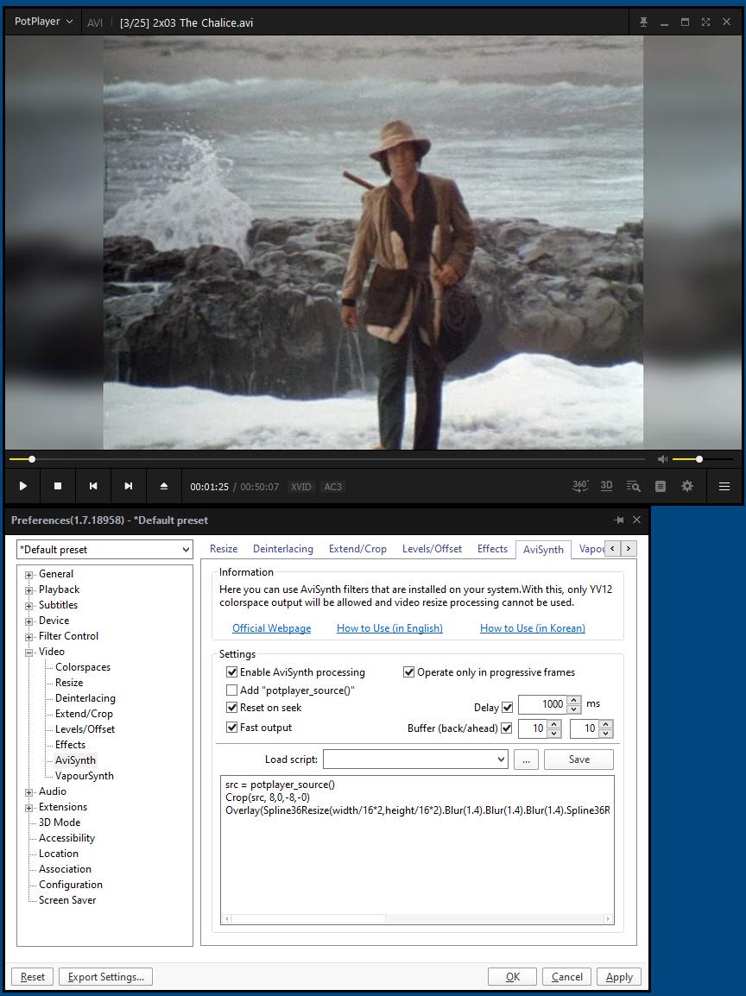Open the playlist panel icon

[x=661, y=486]
